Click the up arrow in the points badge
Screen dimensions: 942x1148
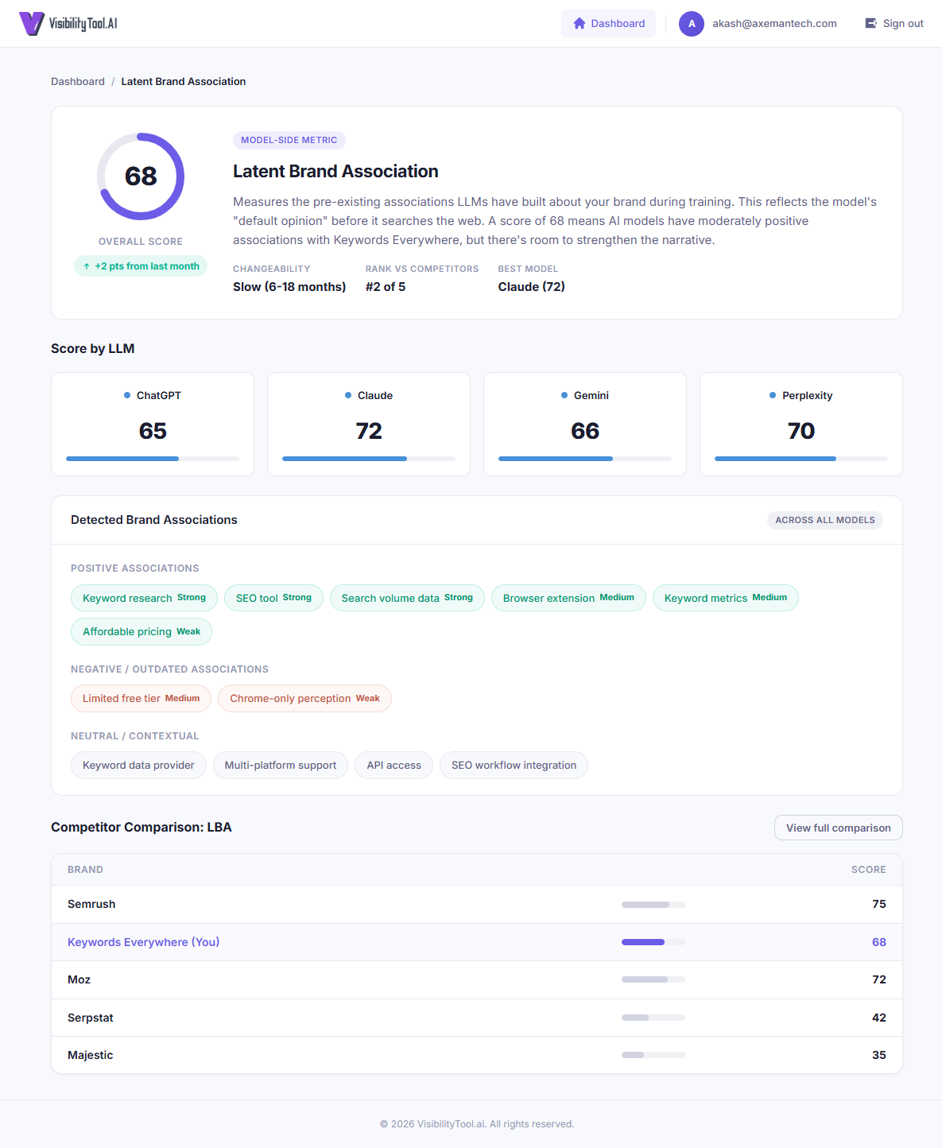pyautogui.click(x=86, y=266)
